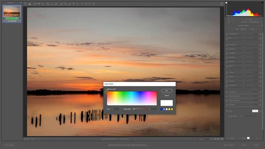
Task: Select the Color Sampler tool
Action: [x=39, y=4]
